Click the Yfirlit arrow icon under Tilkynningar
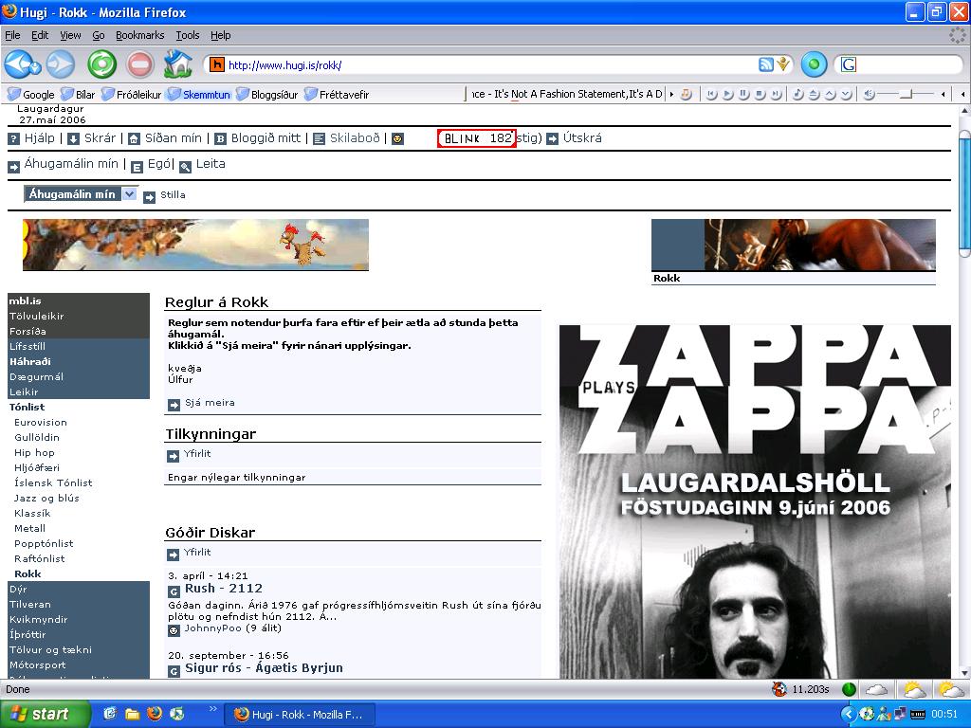 click(x=174, y=456)
